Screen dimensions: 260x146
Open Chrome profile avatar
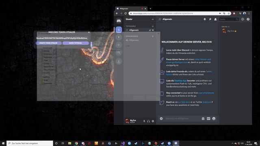coord(245,13)
